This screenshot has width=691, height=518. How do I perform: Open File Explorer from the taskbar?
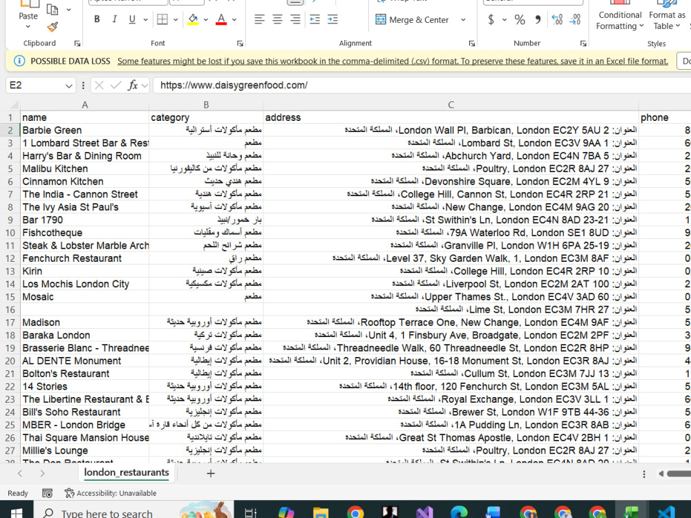[x=321, y=512]
